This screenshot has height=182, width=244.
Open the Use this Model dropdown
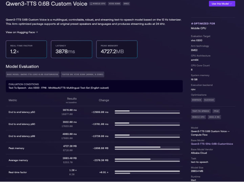click(222, 4)
